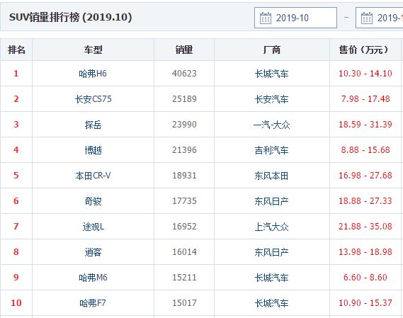
Task: Open the 长安CS75 model link
Action: point(93,99)
